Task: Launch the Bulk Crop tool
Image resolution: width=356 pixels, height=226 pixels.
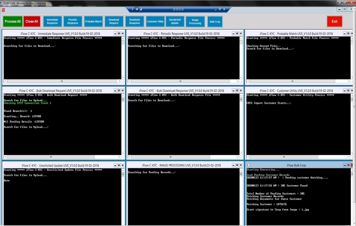Action: 215,22
